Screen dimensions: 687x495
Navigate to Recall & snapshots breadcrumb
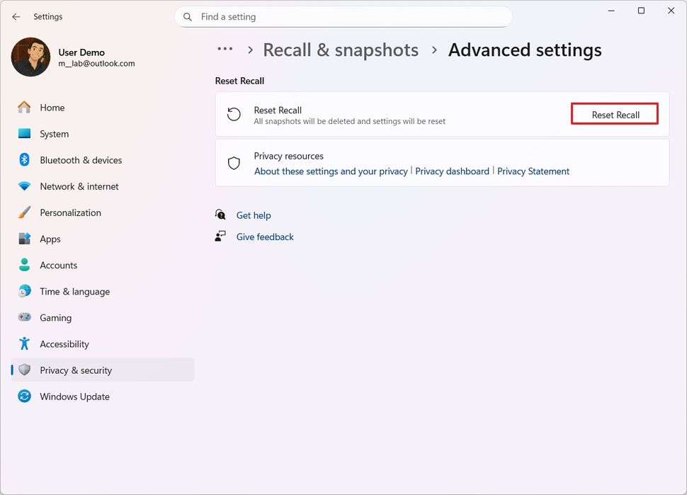click(x=341, y=50)
